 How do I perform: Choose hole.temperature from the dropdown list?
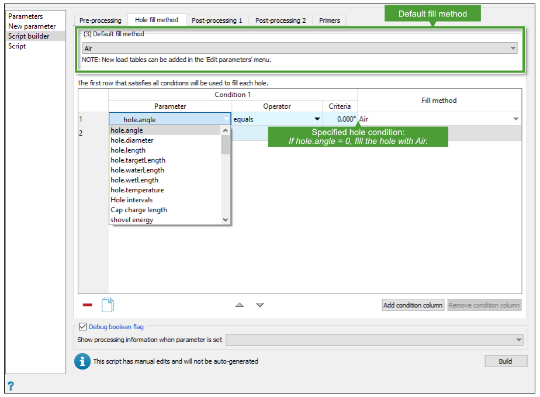tap(165, 190)
